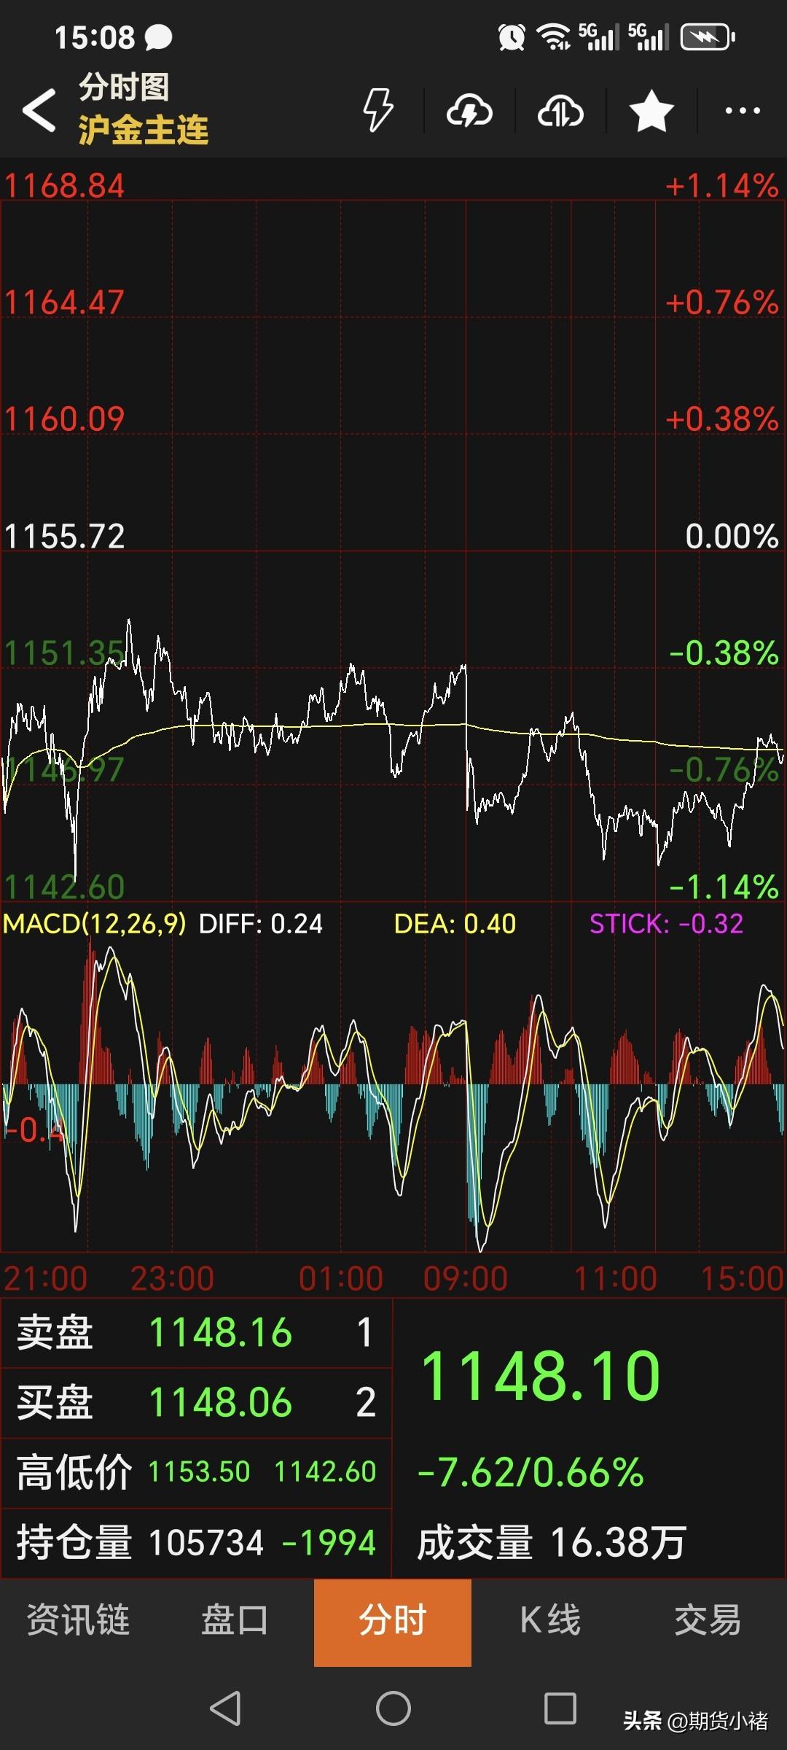Screen dimensions: 787x1750
Task: Tap the 21:00 time axis label
Action: pyautogui.click(x=45, y=1278)
